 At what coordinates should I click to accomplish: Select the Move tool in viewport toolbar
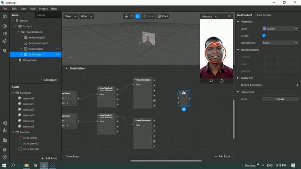point(126,16)
